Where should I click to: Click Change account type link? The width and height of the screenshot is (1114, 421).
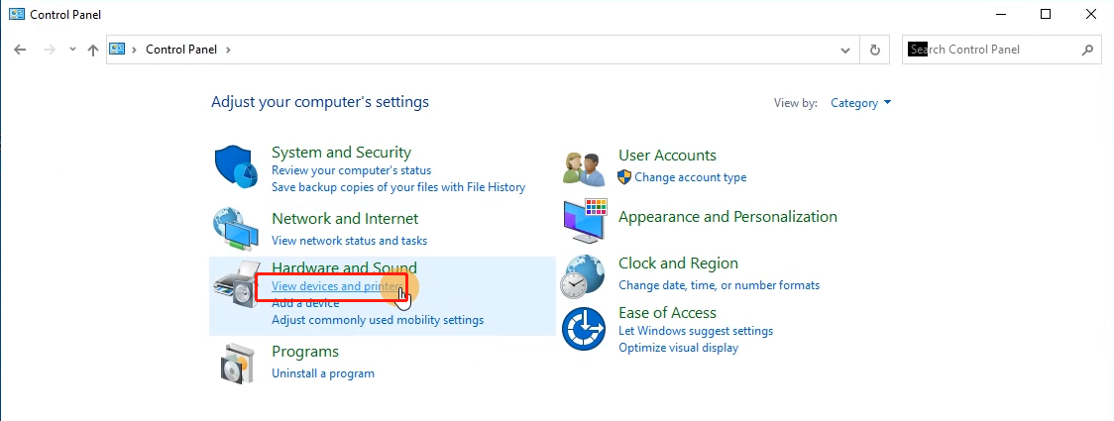click(691, 177)
